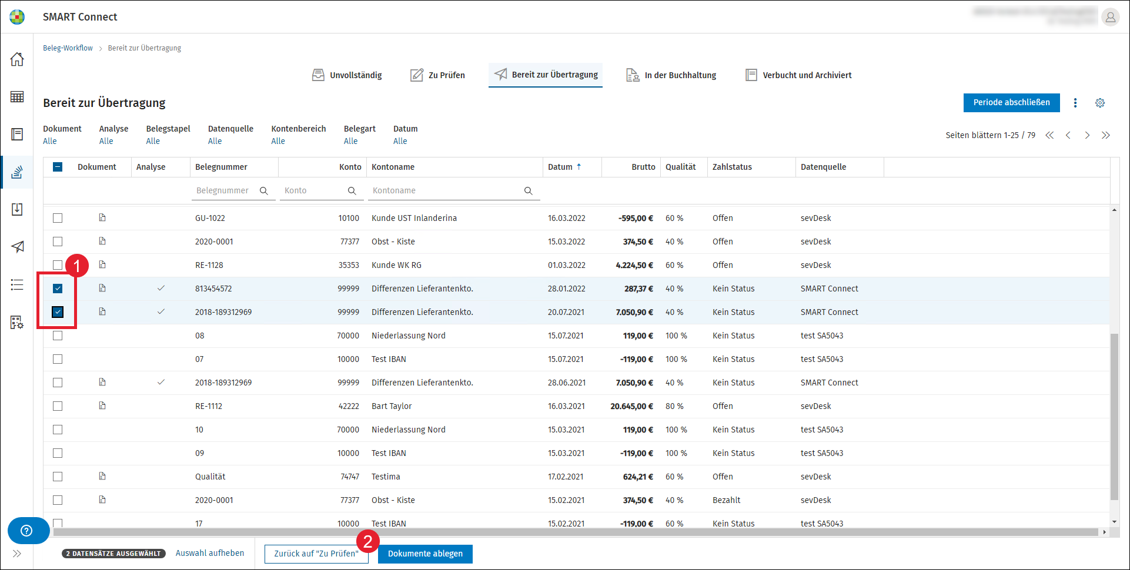Open document icon for 813454572 row

click(x=102, y=288)
